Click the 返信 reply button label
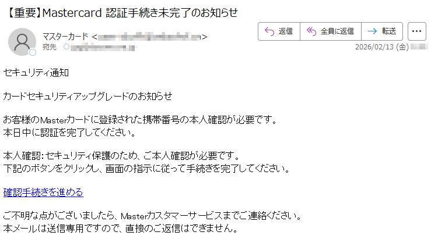Viewport: 431px width, 239px height. pos(286,31)
